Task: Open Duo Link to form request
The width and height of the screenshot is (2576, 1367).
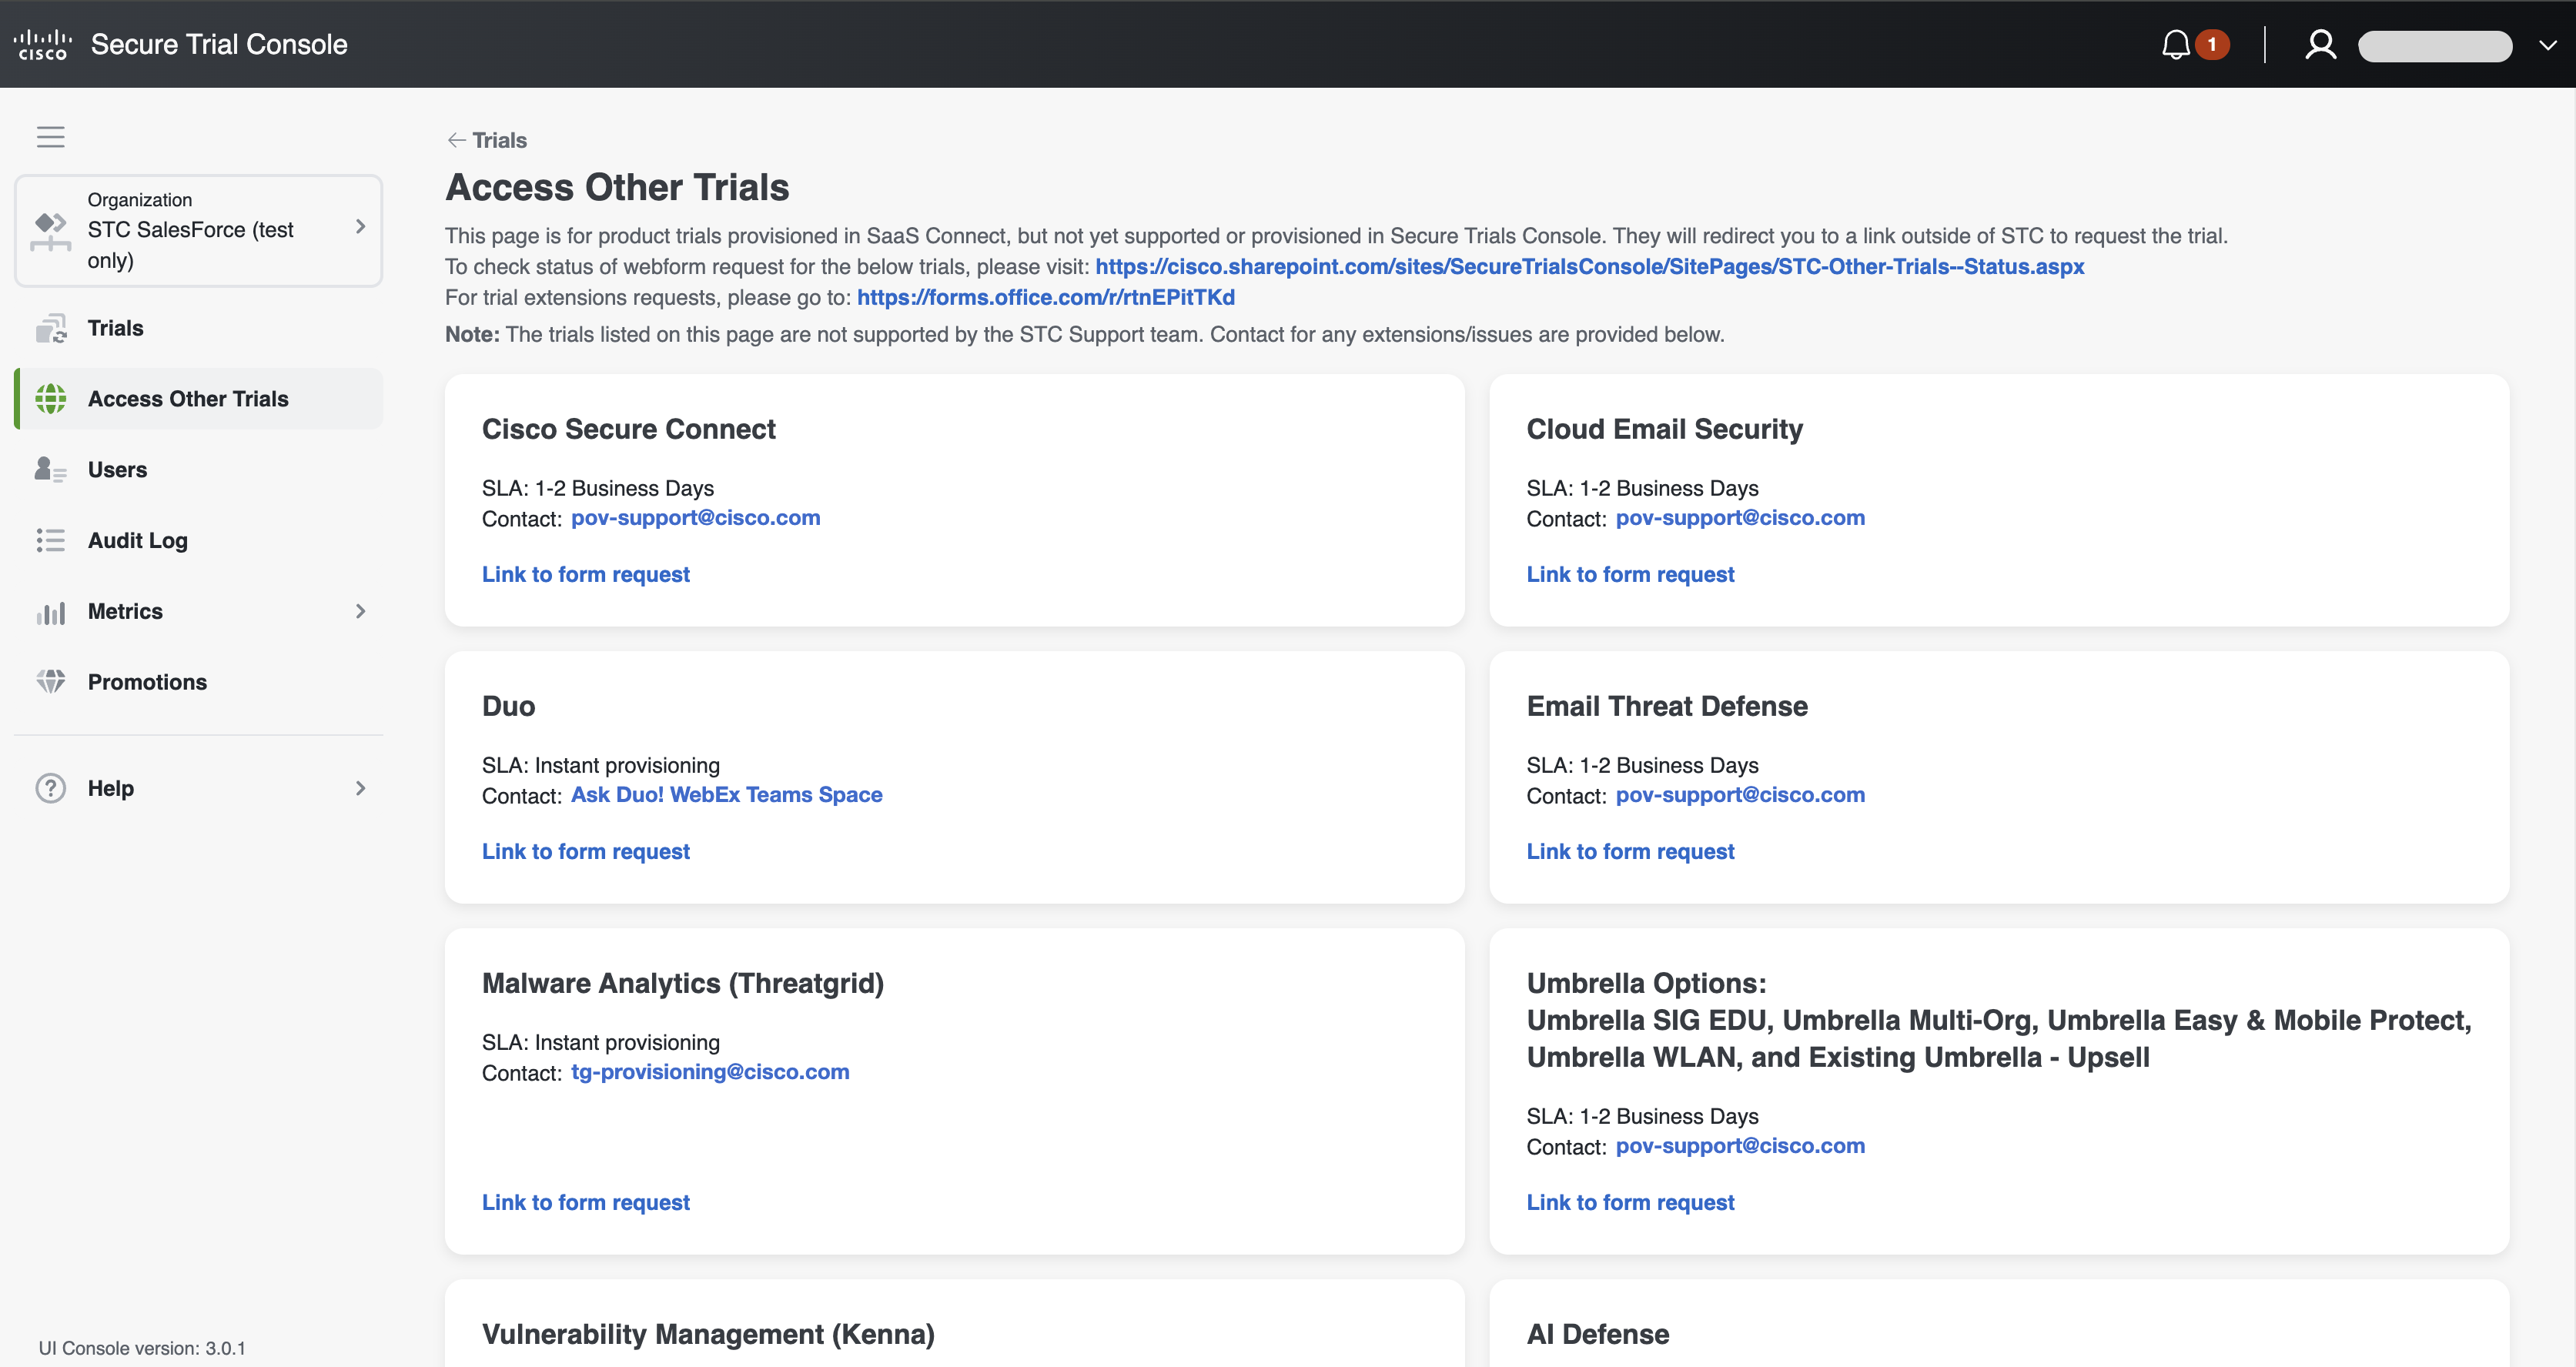Action: coord(586,851)
